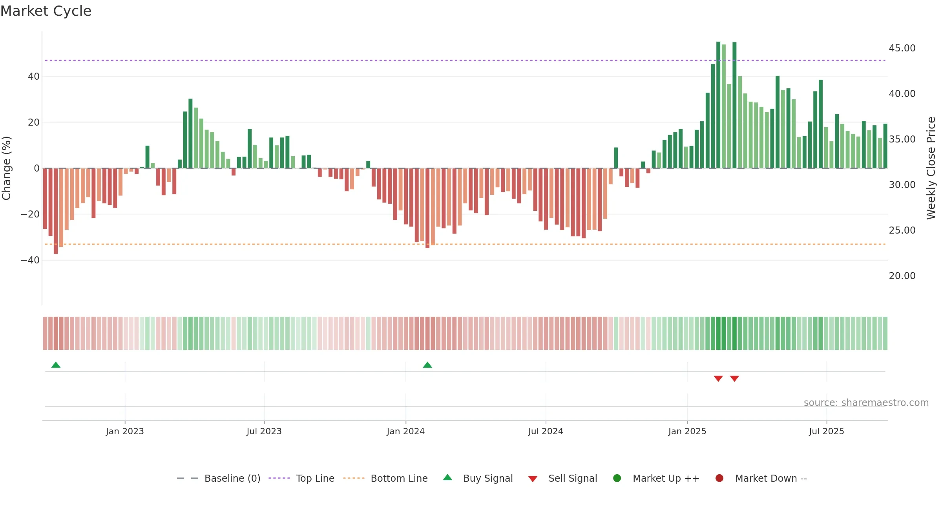Click the source: sharemaestro.com text
The height and width of the screenshot is (530, 942).
pos(866,402)
